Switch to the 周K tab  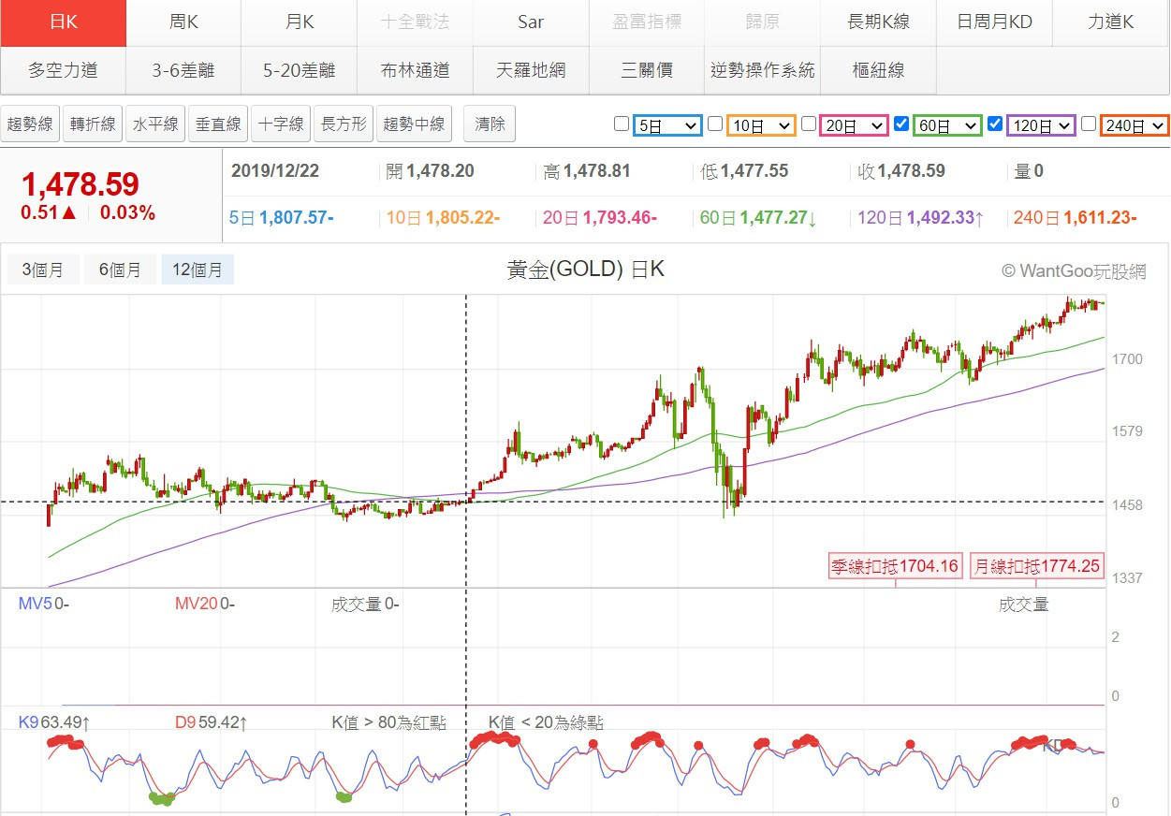tap(183, 22)
